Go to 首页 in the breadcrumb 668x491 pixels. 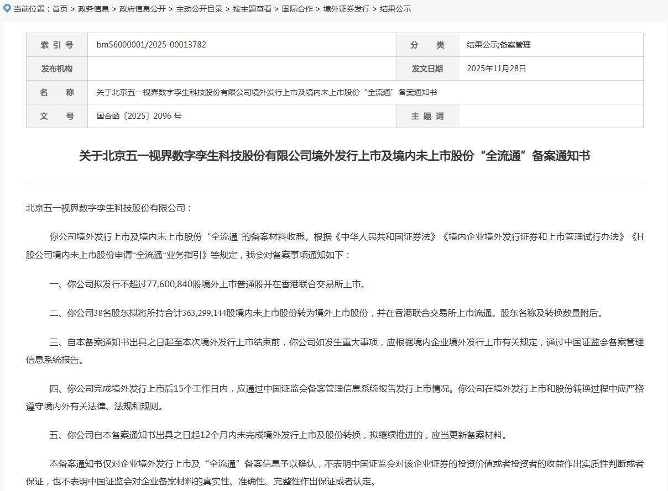pos(60,9)
